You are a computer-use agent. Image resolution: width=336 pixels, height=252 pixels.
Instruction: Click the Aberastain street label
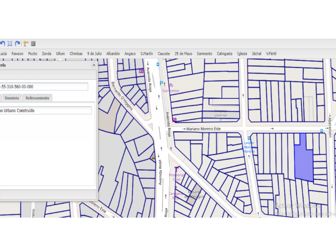[330, 127]
